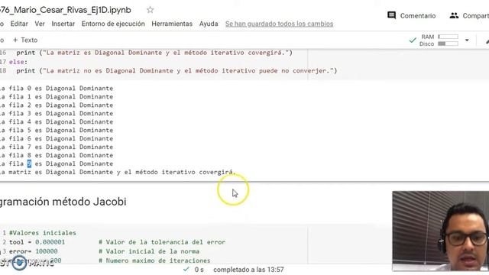Click 'Se han guardado todos los cambios' link

pyautogui.click(x=279, y=24)
